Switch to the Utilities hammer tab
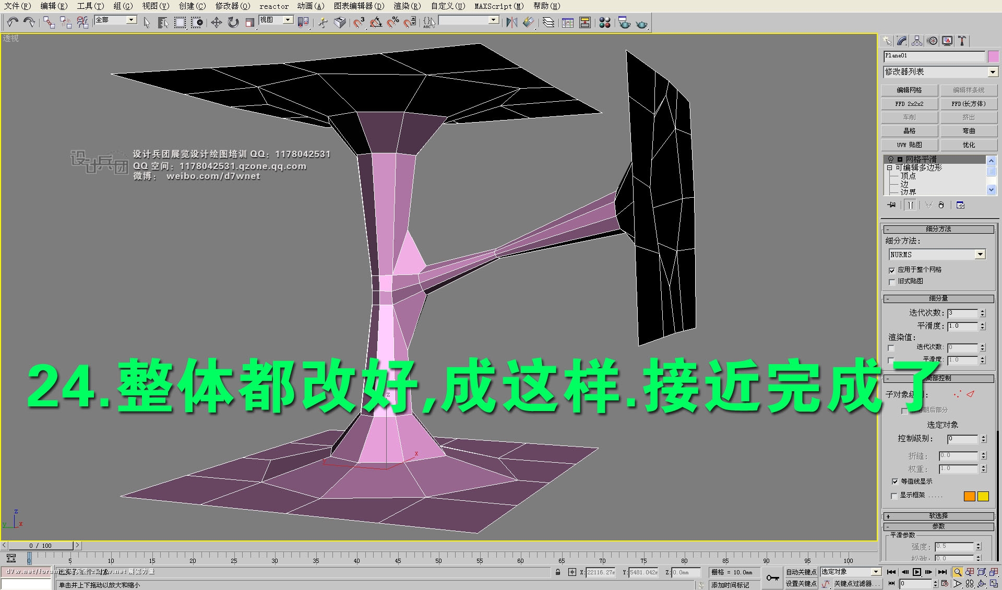The image size is (1002, 590). pyautogui.click(x=962, y=41)
